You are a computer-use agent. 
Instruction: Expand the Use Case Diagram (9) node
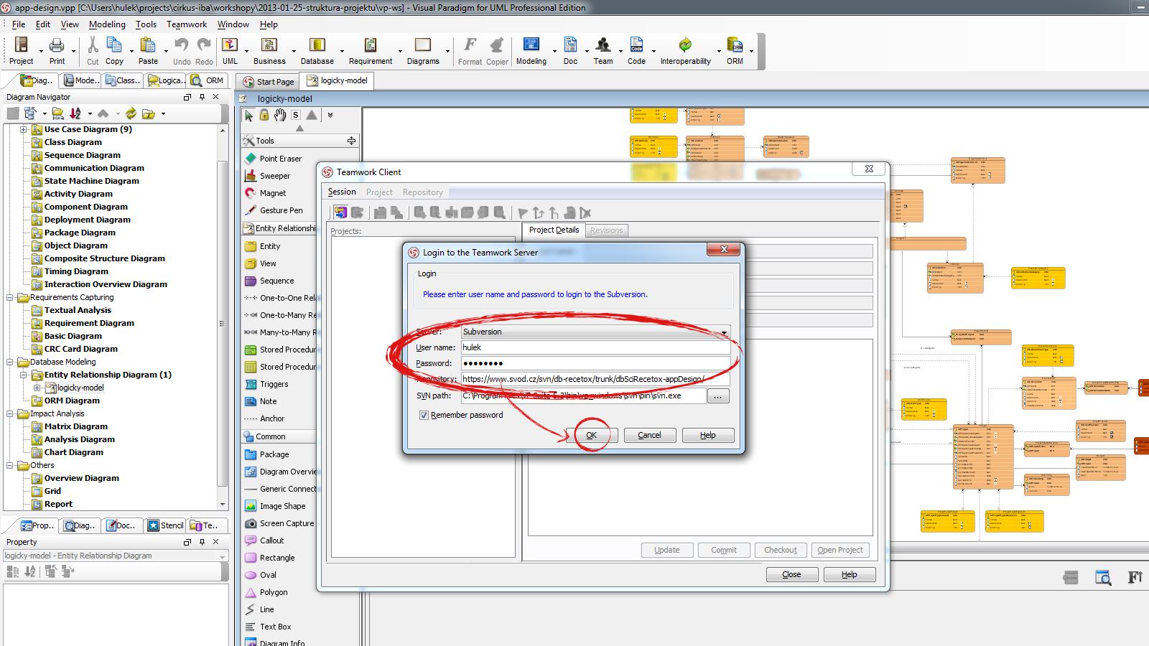click(23, 129)
